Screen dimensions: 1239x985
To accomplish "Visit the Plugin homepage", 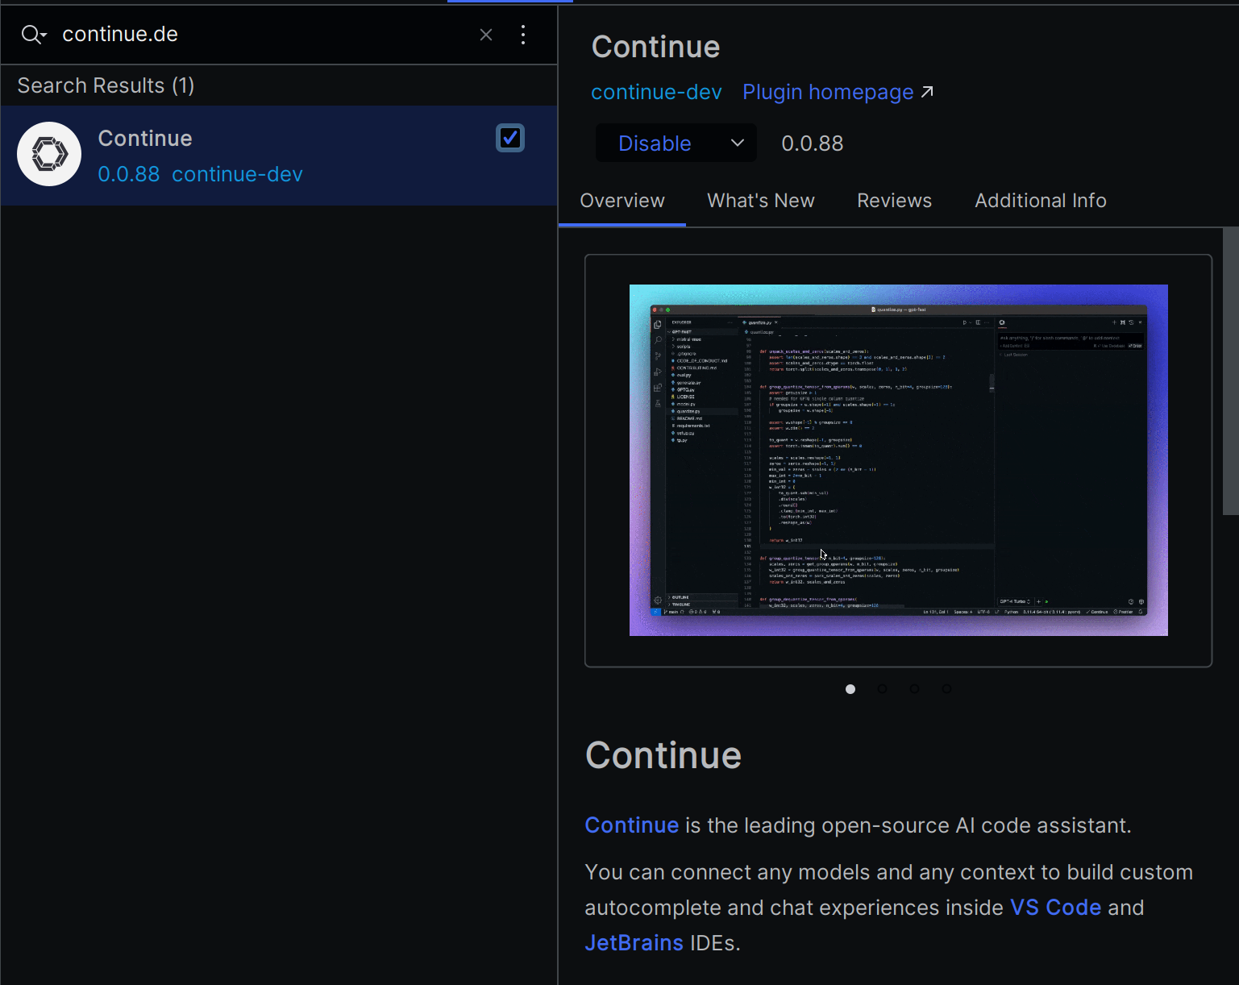I will click(x=827, y=92).
